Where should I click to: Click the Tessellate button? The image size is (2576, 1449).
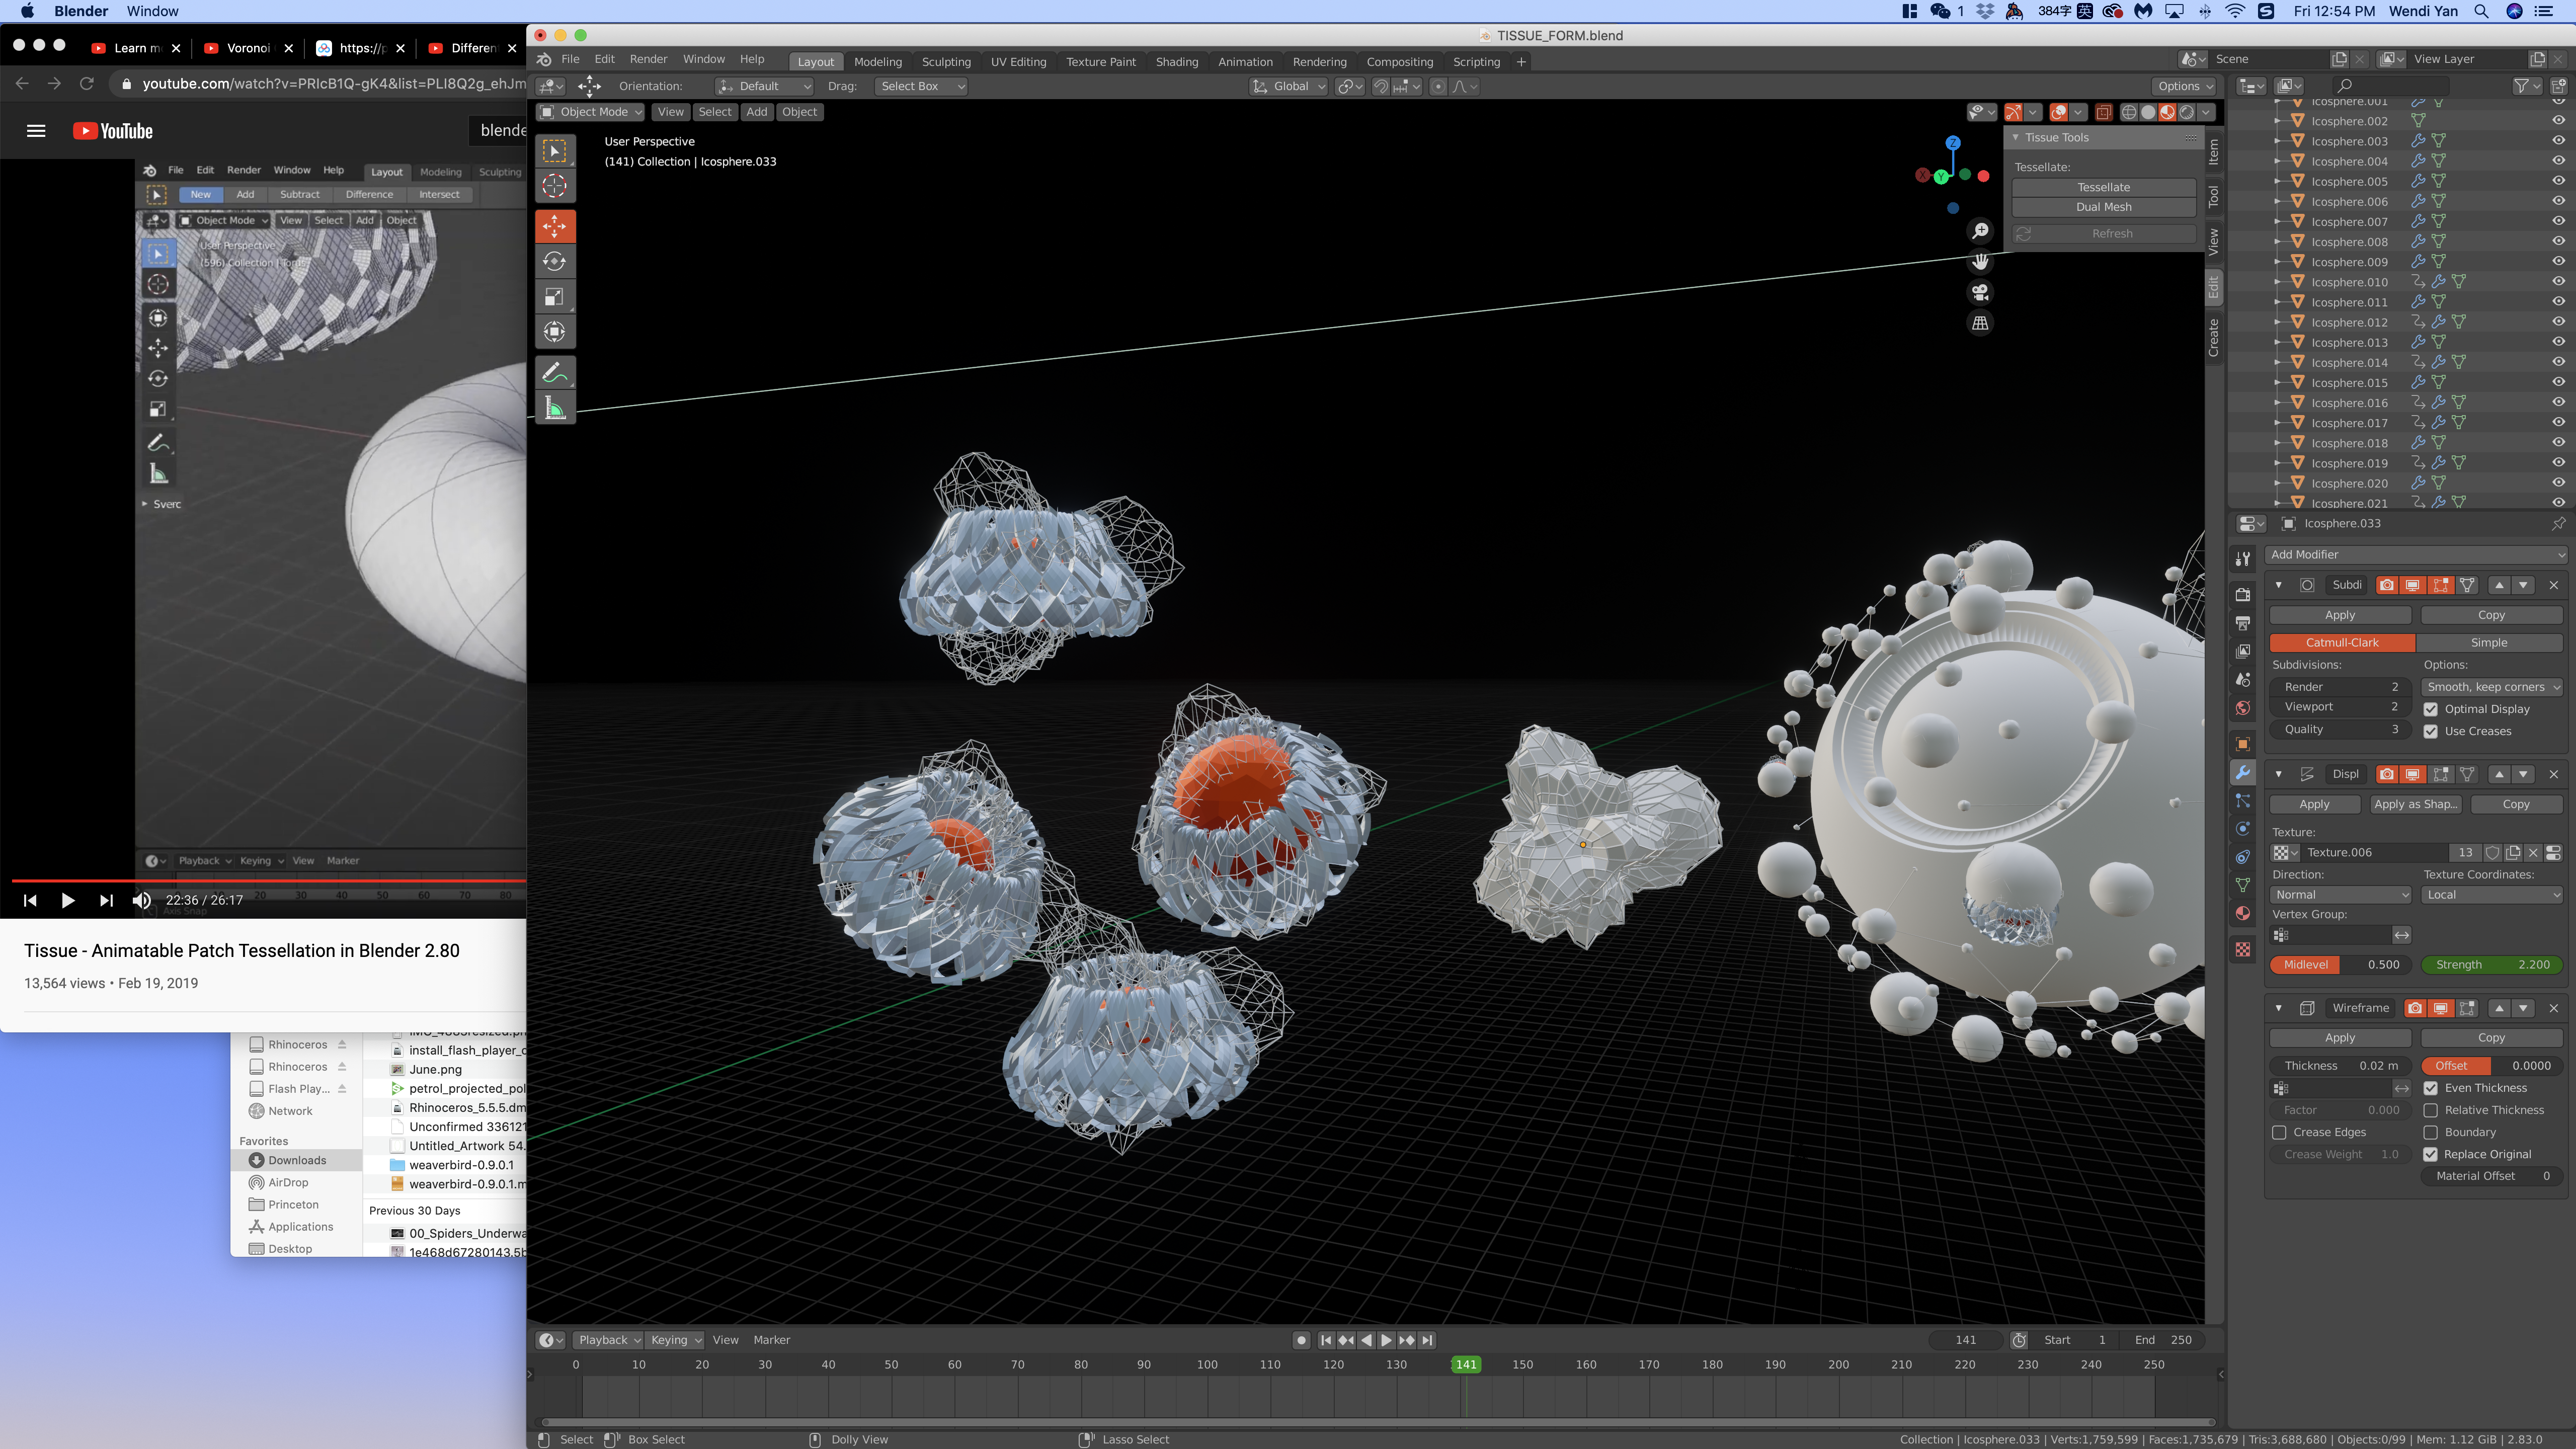tap(2103, 187)
